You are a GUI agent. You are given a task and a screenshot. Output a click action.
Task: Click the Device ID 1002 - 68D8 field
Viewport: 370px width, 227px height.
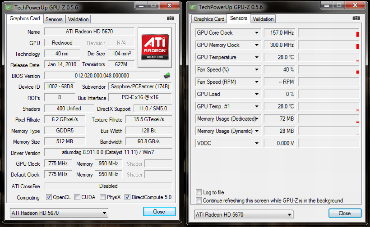tap(60, 86)
